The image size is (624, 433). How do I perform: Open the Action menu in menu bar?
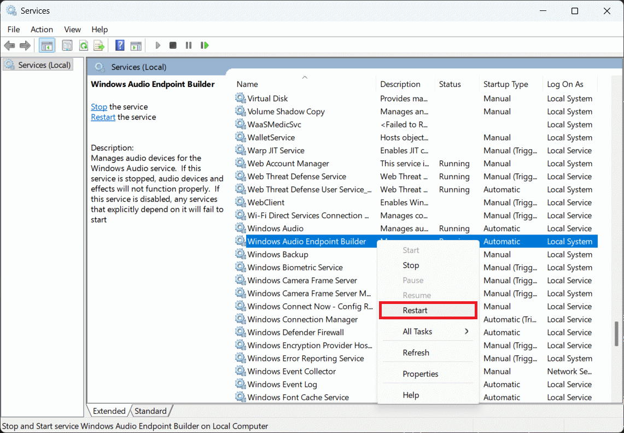coord(42,30)
